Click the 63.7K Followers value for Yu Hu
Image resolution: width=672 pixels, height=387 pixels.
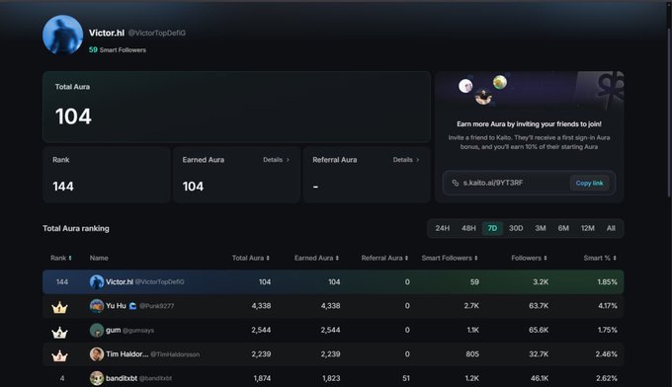pos(539,306)
